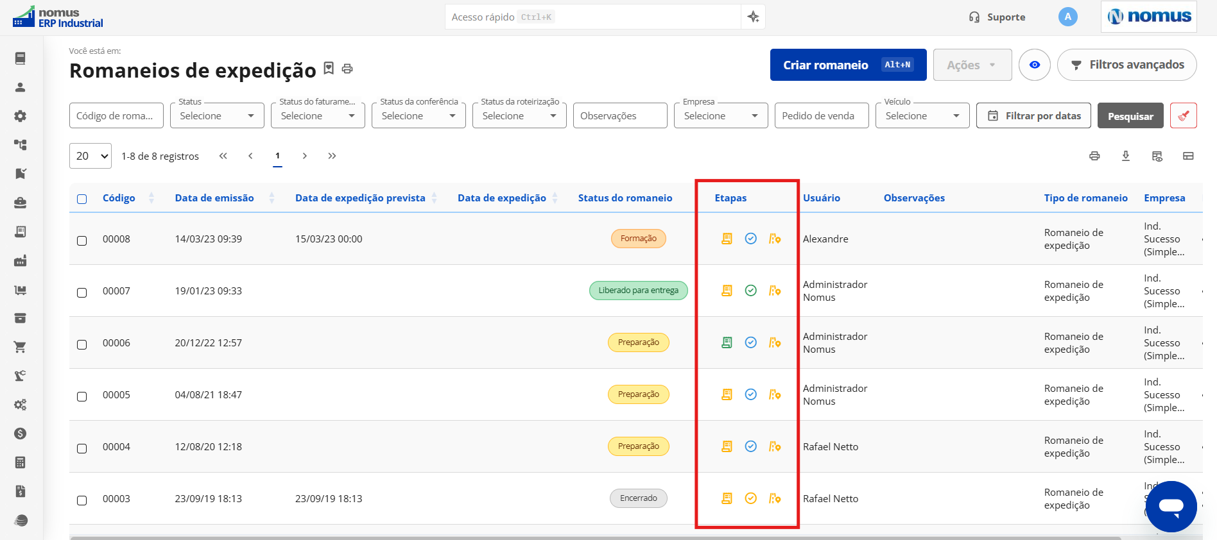This screenshot has height=540, width=1217.
Task: Open the Suporte link in the header
Action: (997, 17)
